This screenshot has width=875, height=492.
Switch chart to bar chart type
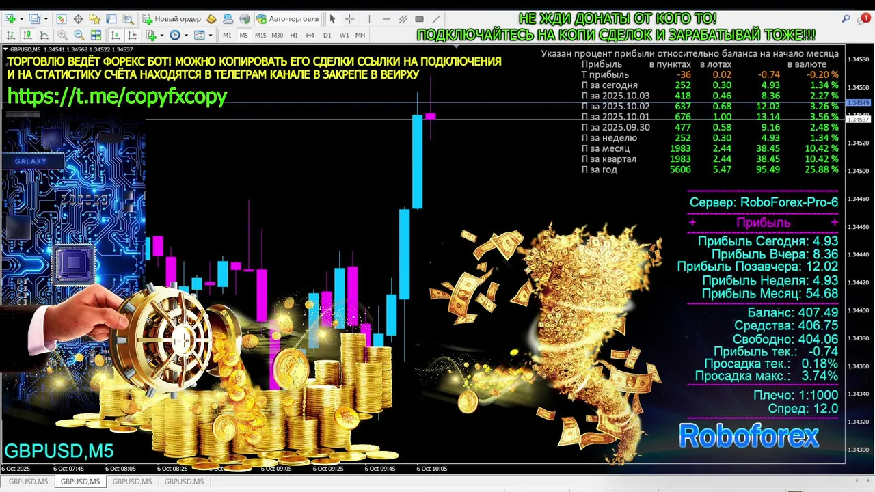pos(11,35)
